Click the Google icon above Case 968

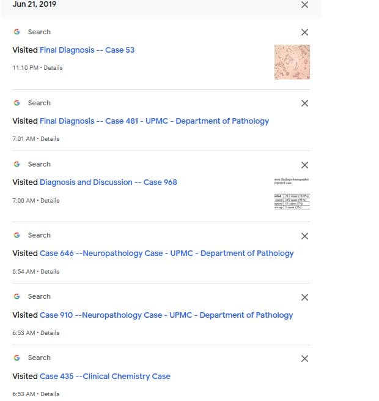[x=17, y=164]
